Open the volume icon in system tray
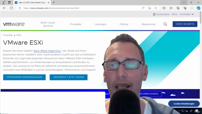 pos(187,111)
